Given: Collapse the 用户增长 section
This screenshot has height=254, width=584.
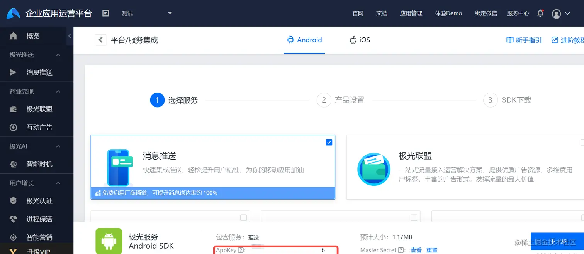Looking at the screenshot, I should pyautogui.click(x=58, y=183).
